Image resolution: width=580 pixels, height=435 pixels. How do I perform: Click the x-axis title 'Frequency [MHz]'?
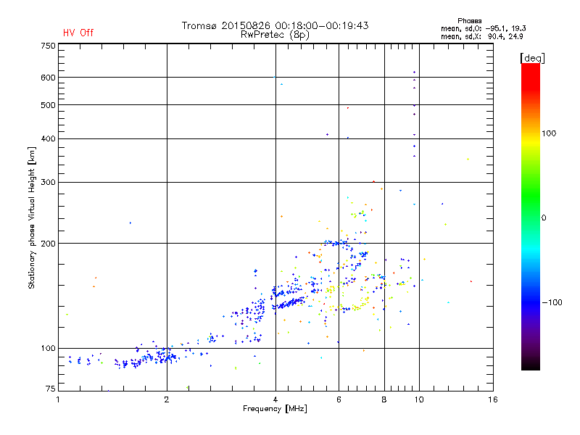(x=275, y=409)
